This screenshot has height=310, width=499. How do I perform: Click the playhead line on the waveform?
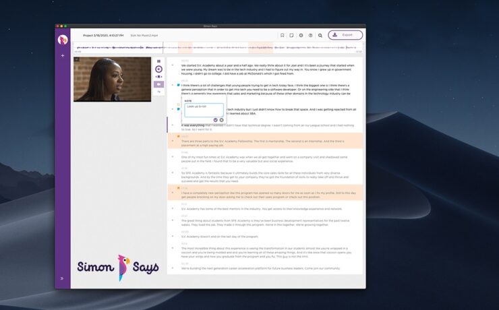tap(163, 48)
